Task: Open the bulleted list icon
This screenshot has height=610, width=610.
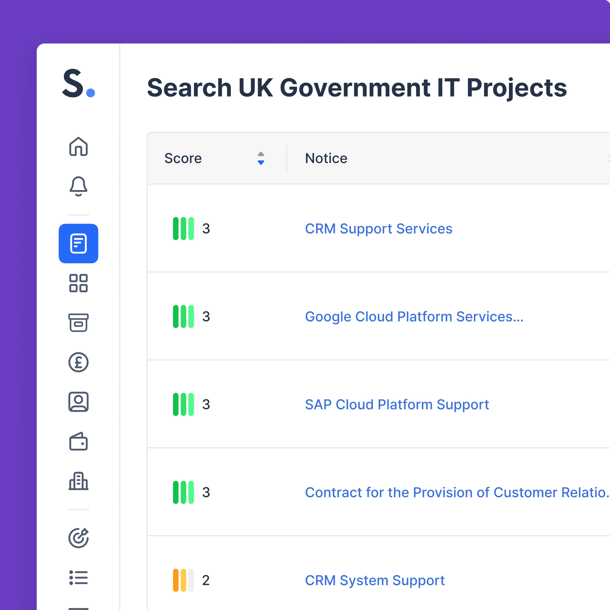Action: 78,578
